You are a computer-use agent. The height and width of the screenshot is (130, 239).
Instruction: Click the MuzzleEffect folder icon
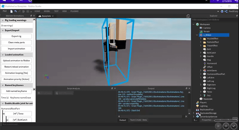point(205,39)
